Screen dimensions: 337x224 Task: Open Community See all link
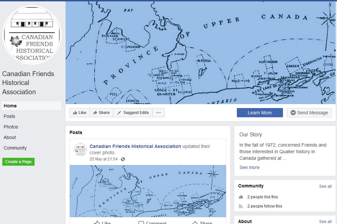point(325,186)
